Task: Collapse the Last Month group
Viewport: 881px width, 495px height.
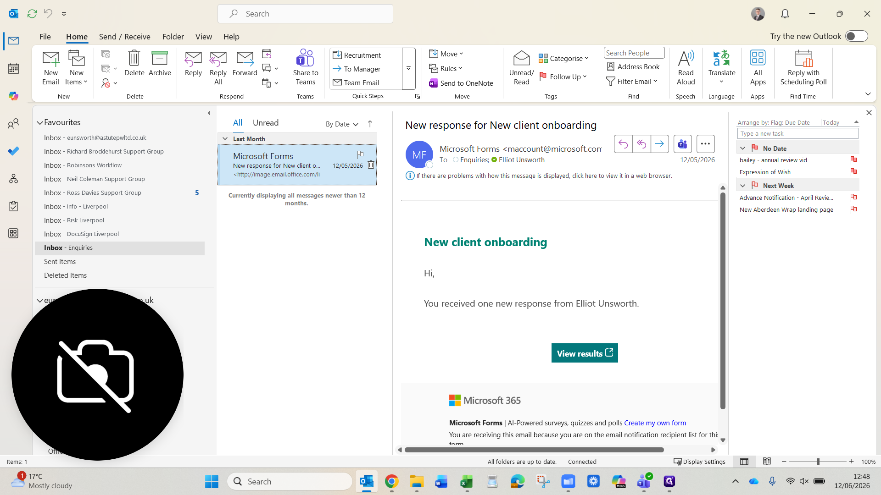Action: click(x=225, y=138)
